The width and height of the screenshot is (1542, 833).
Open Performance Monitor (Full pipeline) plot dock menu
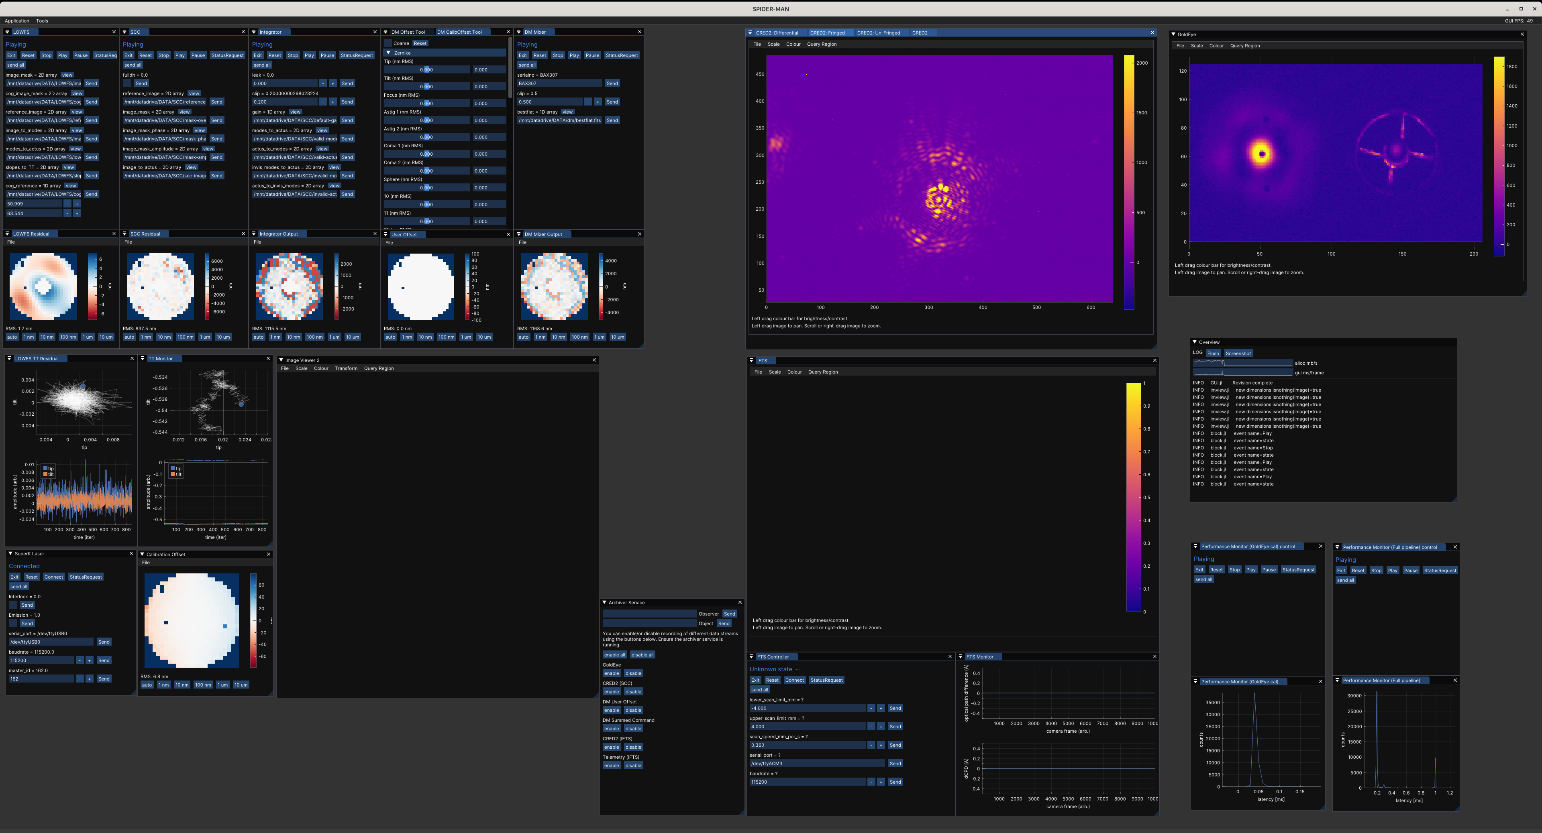click(1338, 681)
